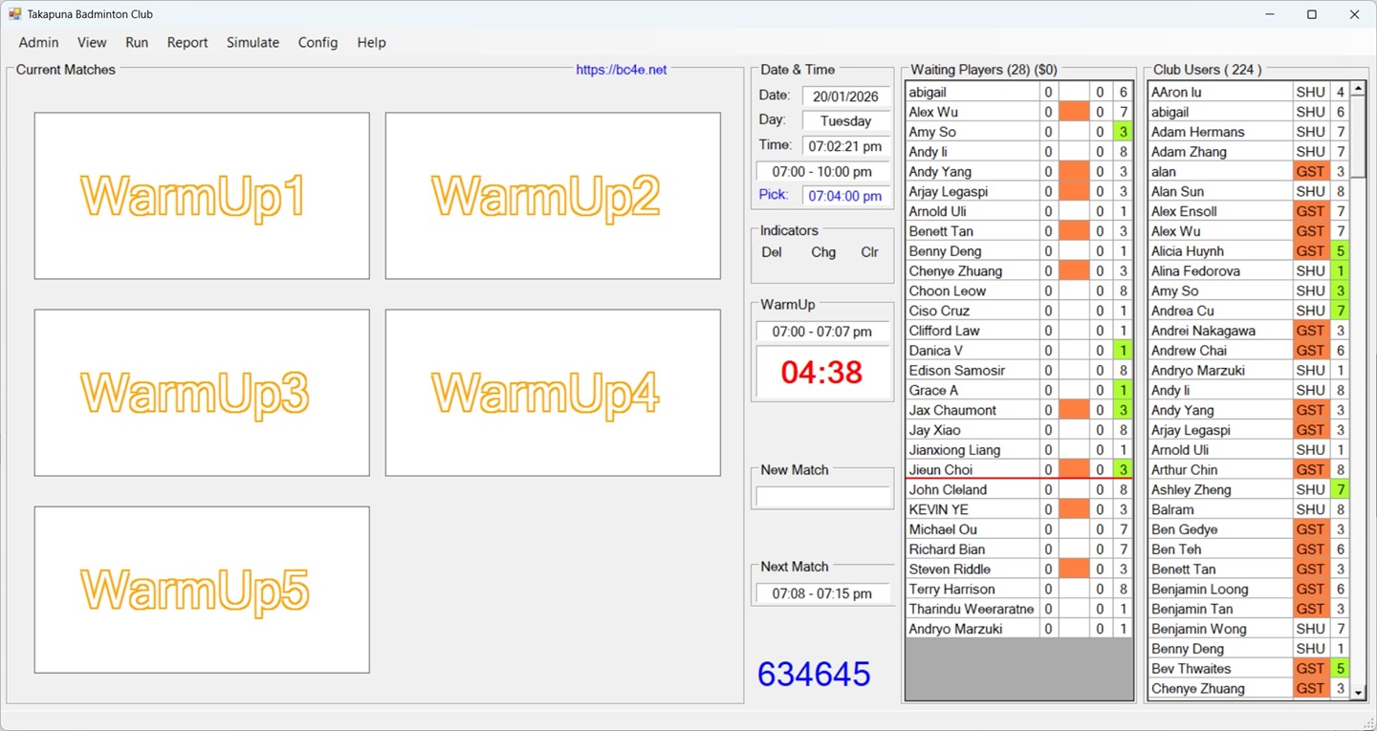Screen dimensions: 1377x731
Task: Click the 04:38 WarmUp countdown timer
Action: coord(821,372)
